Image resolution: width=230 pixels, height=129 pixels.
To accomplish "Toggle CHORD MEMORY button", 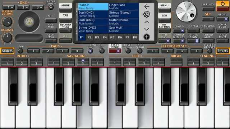I will pyautogui.click(x=179, y=40).
